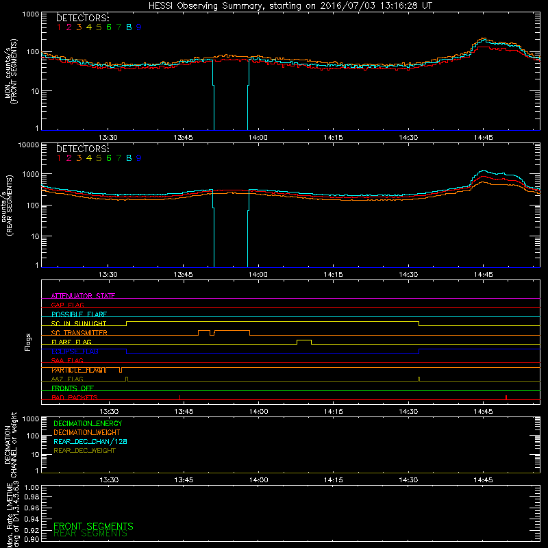The height and width of the screenshot is (548, 548).
Task: Click the 14:15 tick label under decimation plot
Action: pyautogui.click(x=334, y=480)
